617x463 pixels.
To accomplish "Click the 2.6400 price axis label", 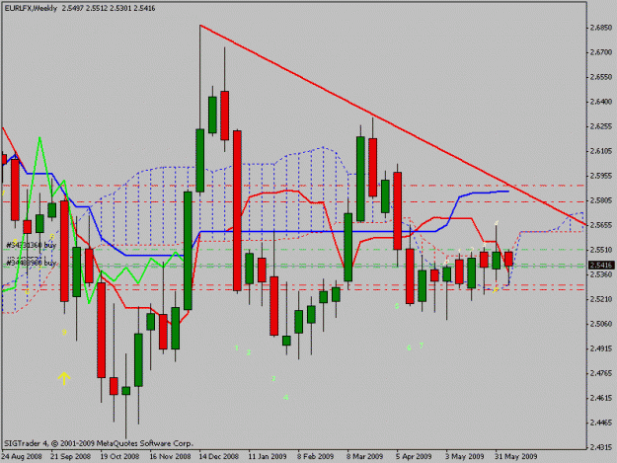I will (x=601, y=102).
